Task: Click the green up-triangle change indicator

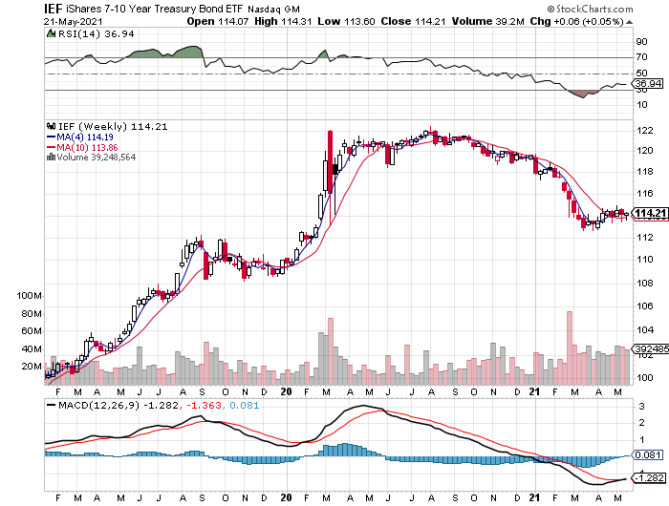Action: click(x=629, y=22)
